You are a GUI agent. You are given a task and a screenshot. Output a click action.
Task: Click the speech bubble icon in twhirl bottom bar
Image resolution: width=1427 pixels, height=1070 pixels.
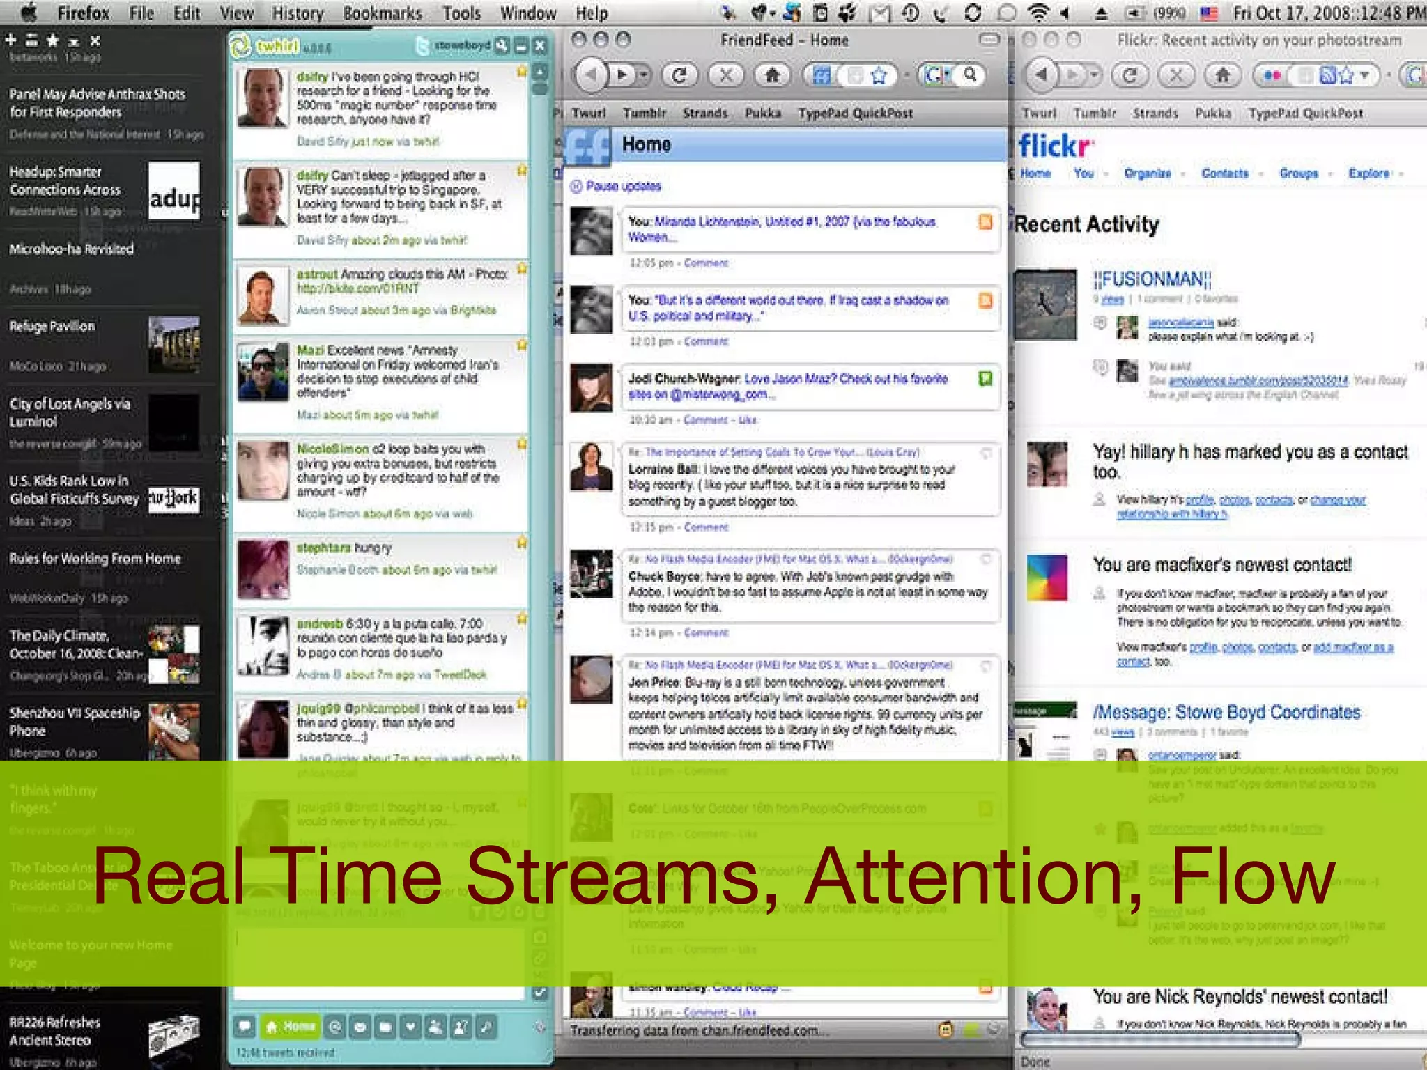245,1026
